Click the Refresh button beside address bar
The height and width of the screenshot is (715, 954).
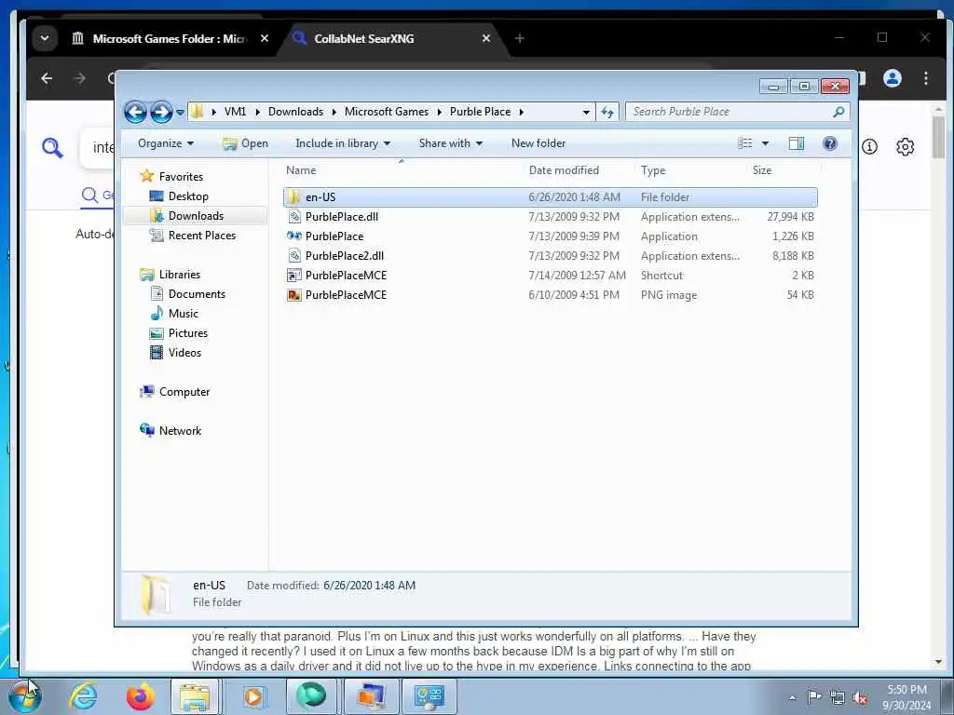click(x=607, y=112)
